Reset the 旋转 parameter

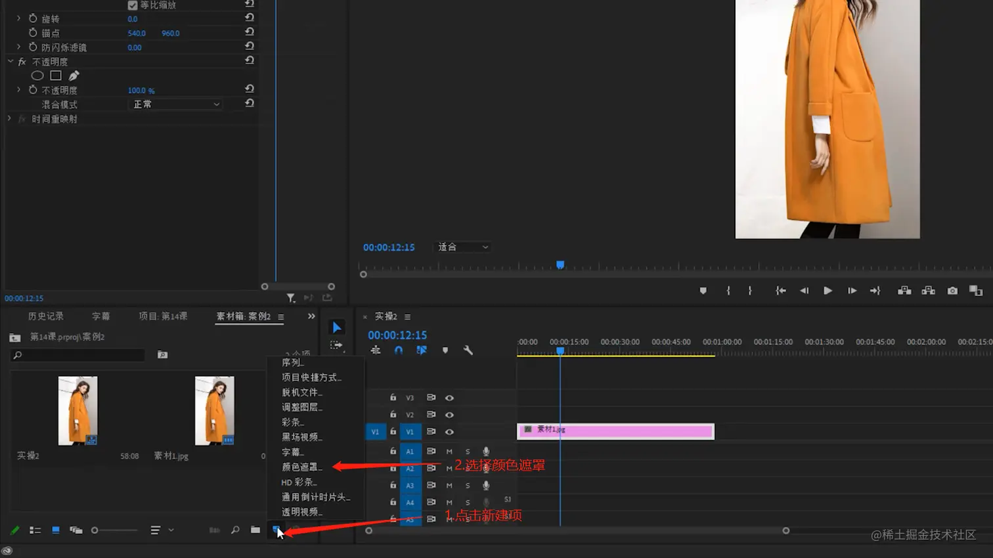point(250,18)
